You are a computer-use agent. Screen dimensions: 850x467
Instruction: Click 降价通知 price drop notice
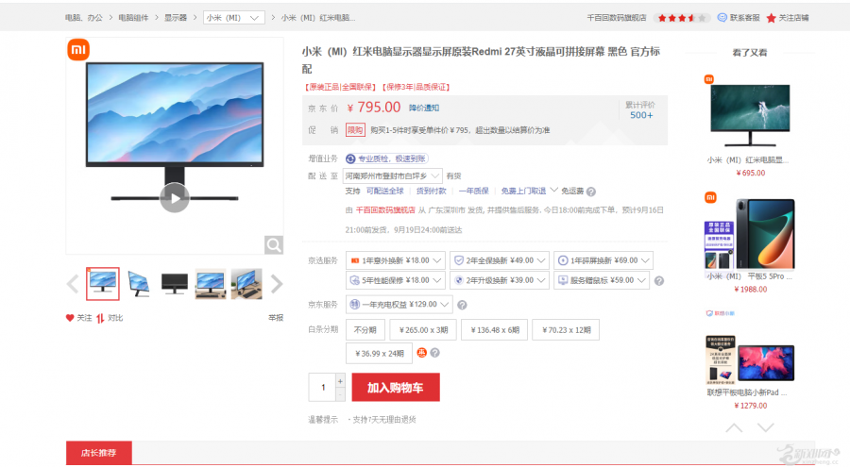point(424,108)
